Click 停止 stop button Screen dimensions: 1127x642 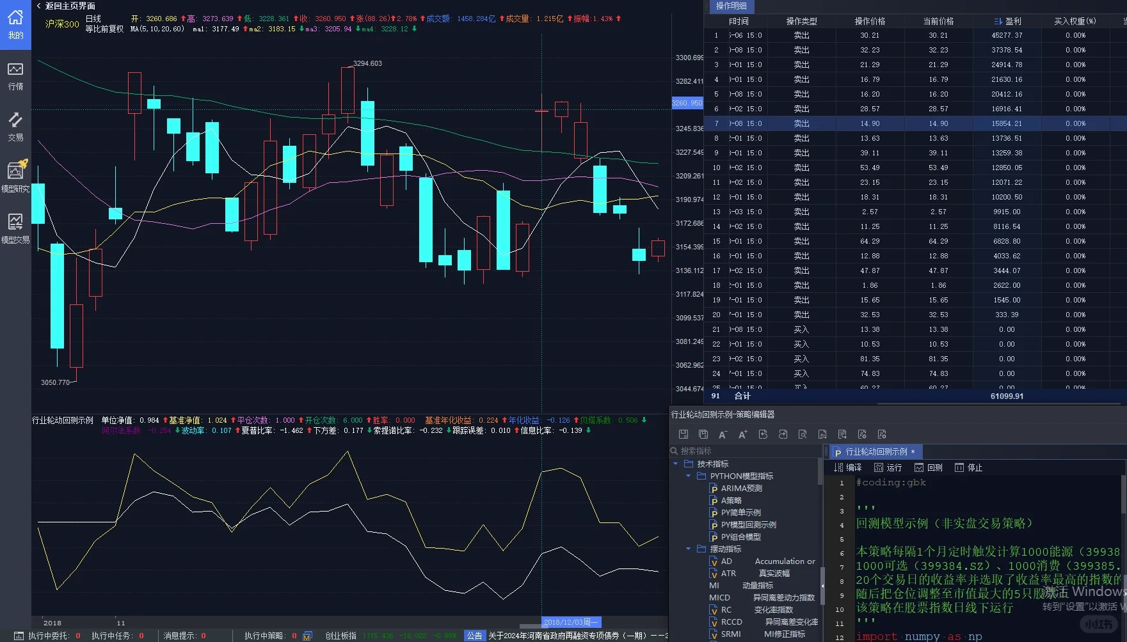[x=968, y=467]
